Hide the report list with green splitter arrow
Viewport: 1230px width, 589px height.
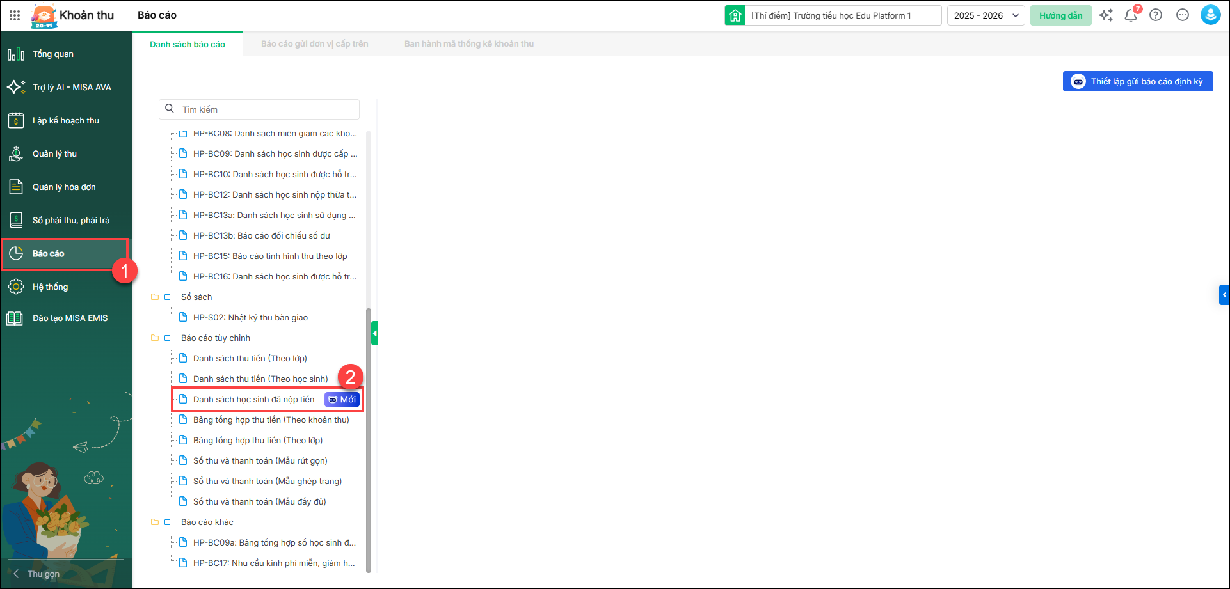(x=374, y=333)
